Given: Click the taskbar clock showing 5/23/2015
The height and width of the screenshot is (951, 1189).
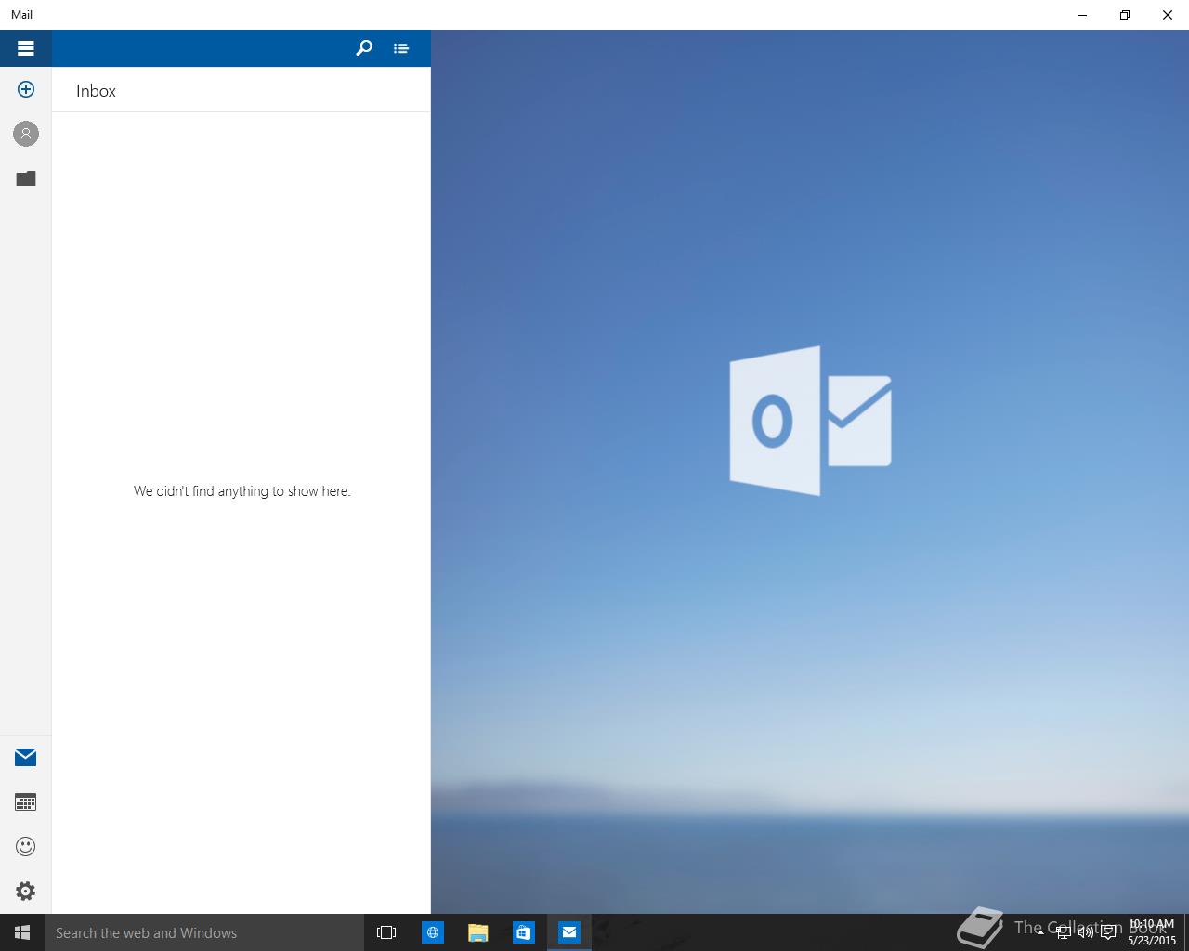Looking at the screenshot, I should [x=1152, y=932].
